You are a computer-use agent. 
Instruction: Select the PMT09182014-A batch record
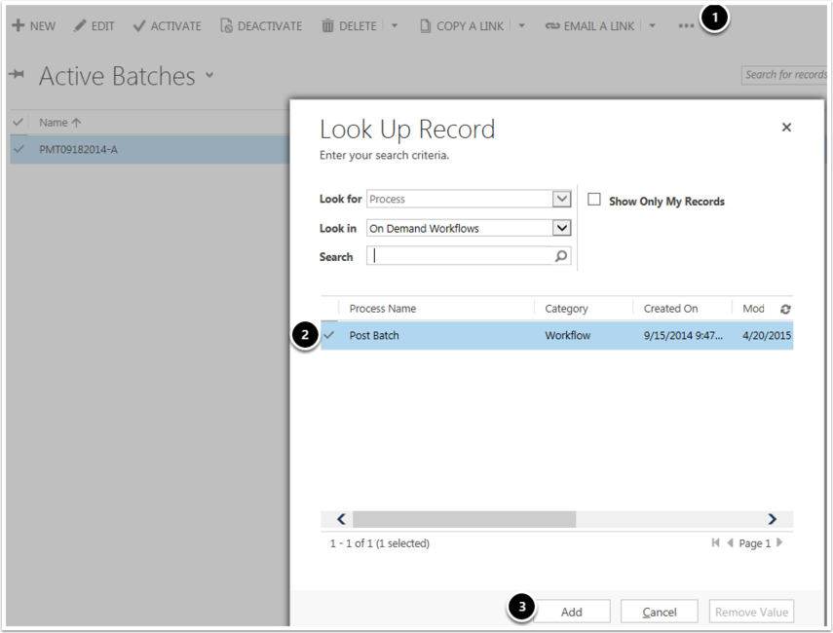tap(78, 150)
